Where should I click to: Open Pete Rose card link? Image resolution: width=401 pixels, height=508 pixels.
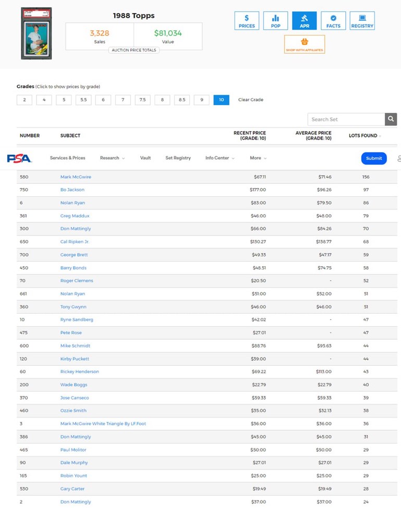coord(71,333)
